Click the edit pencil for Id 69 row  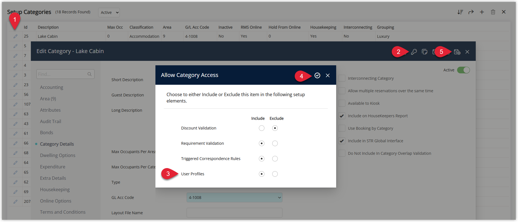pyautogui.click(x=16, y=192)
